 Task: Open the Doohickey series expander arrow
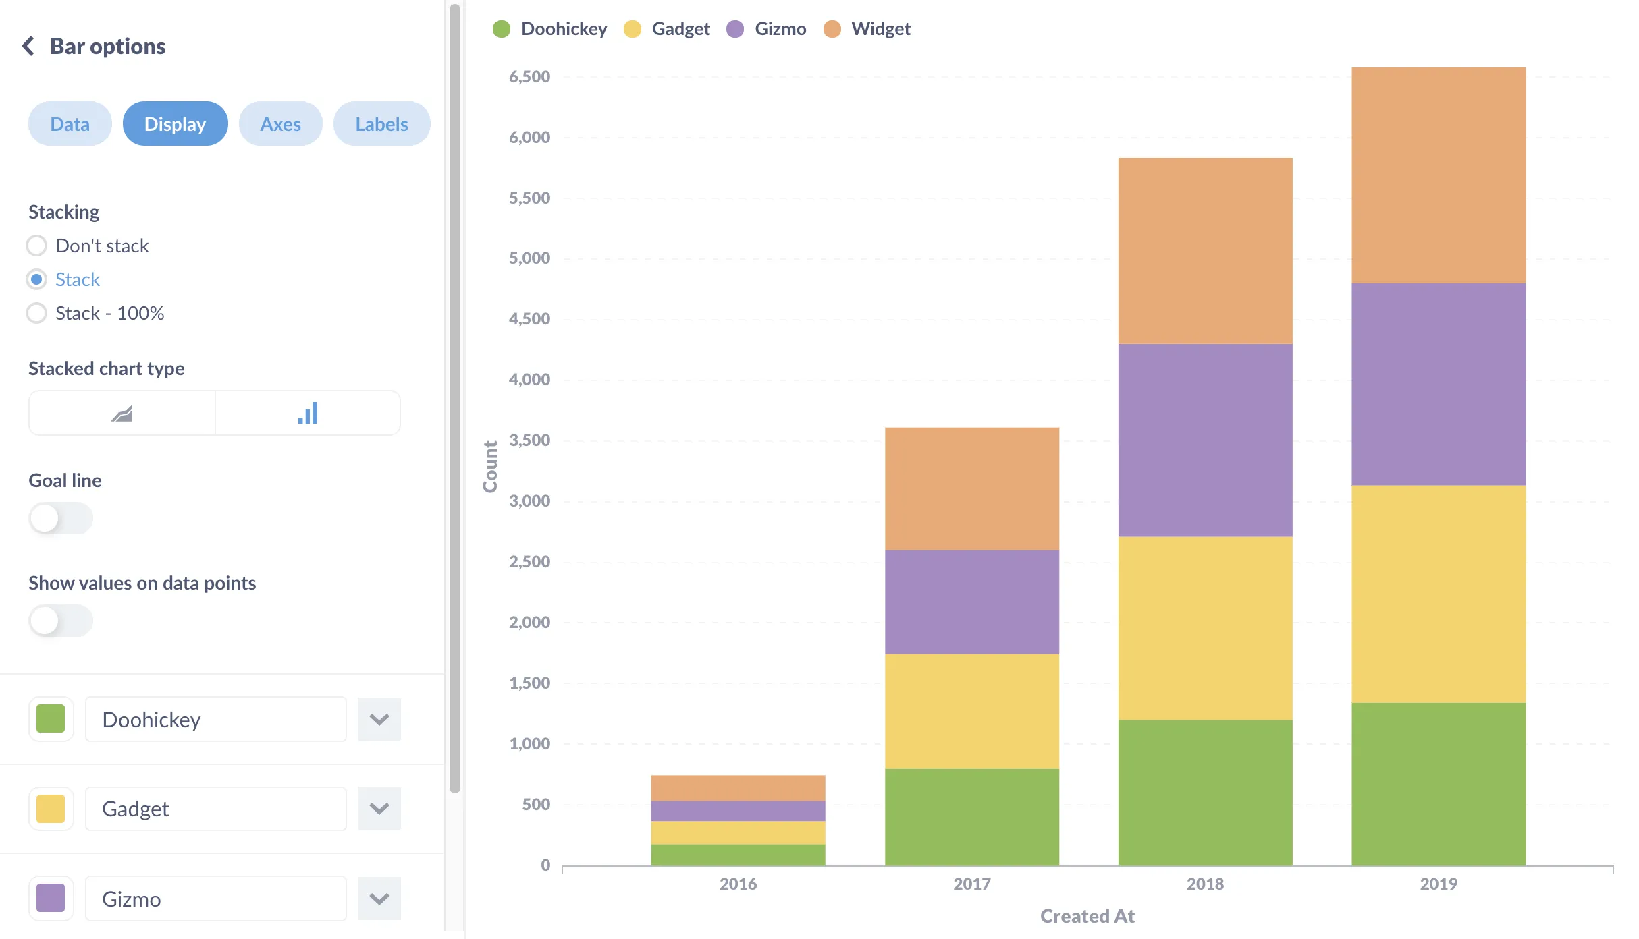tap(379, 718)
